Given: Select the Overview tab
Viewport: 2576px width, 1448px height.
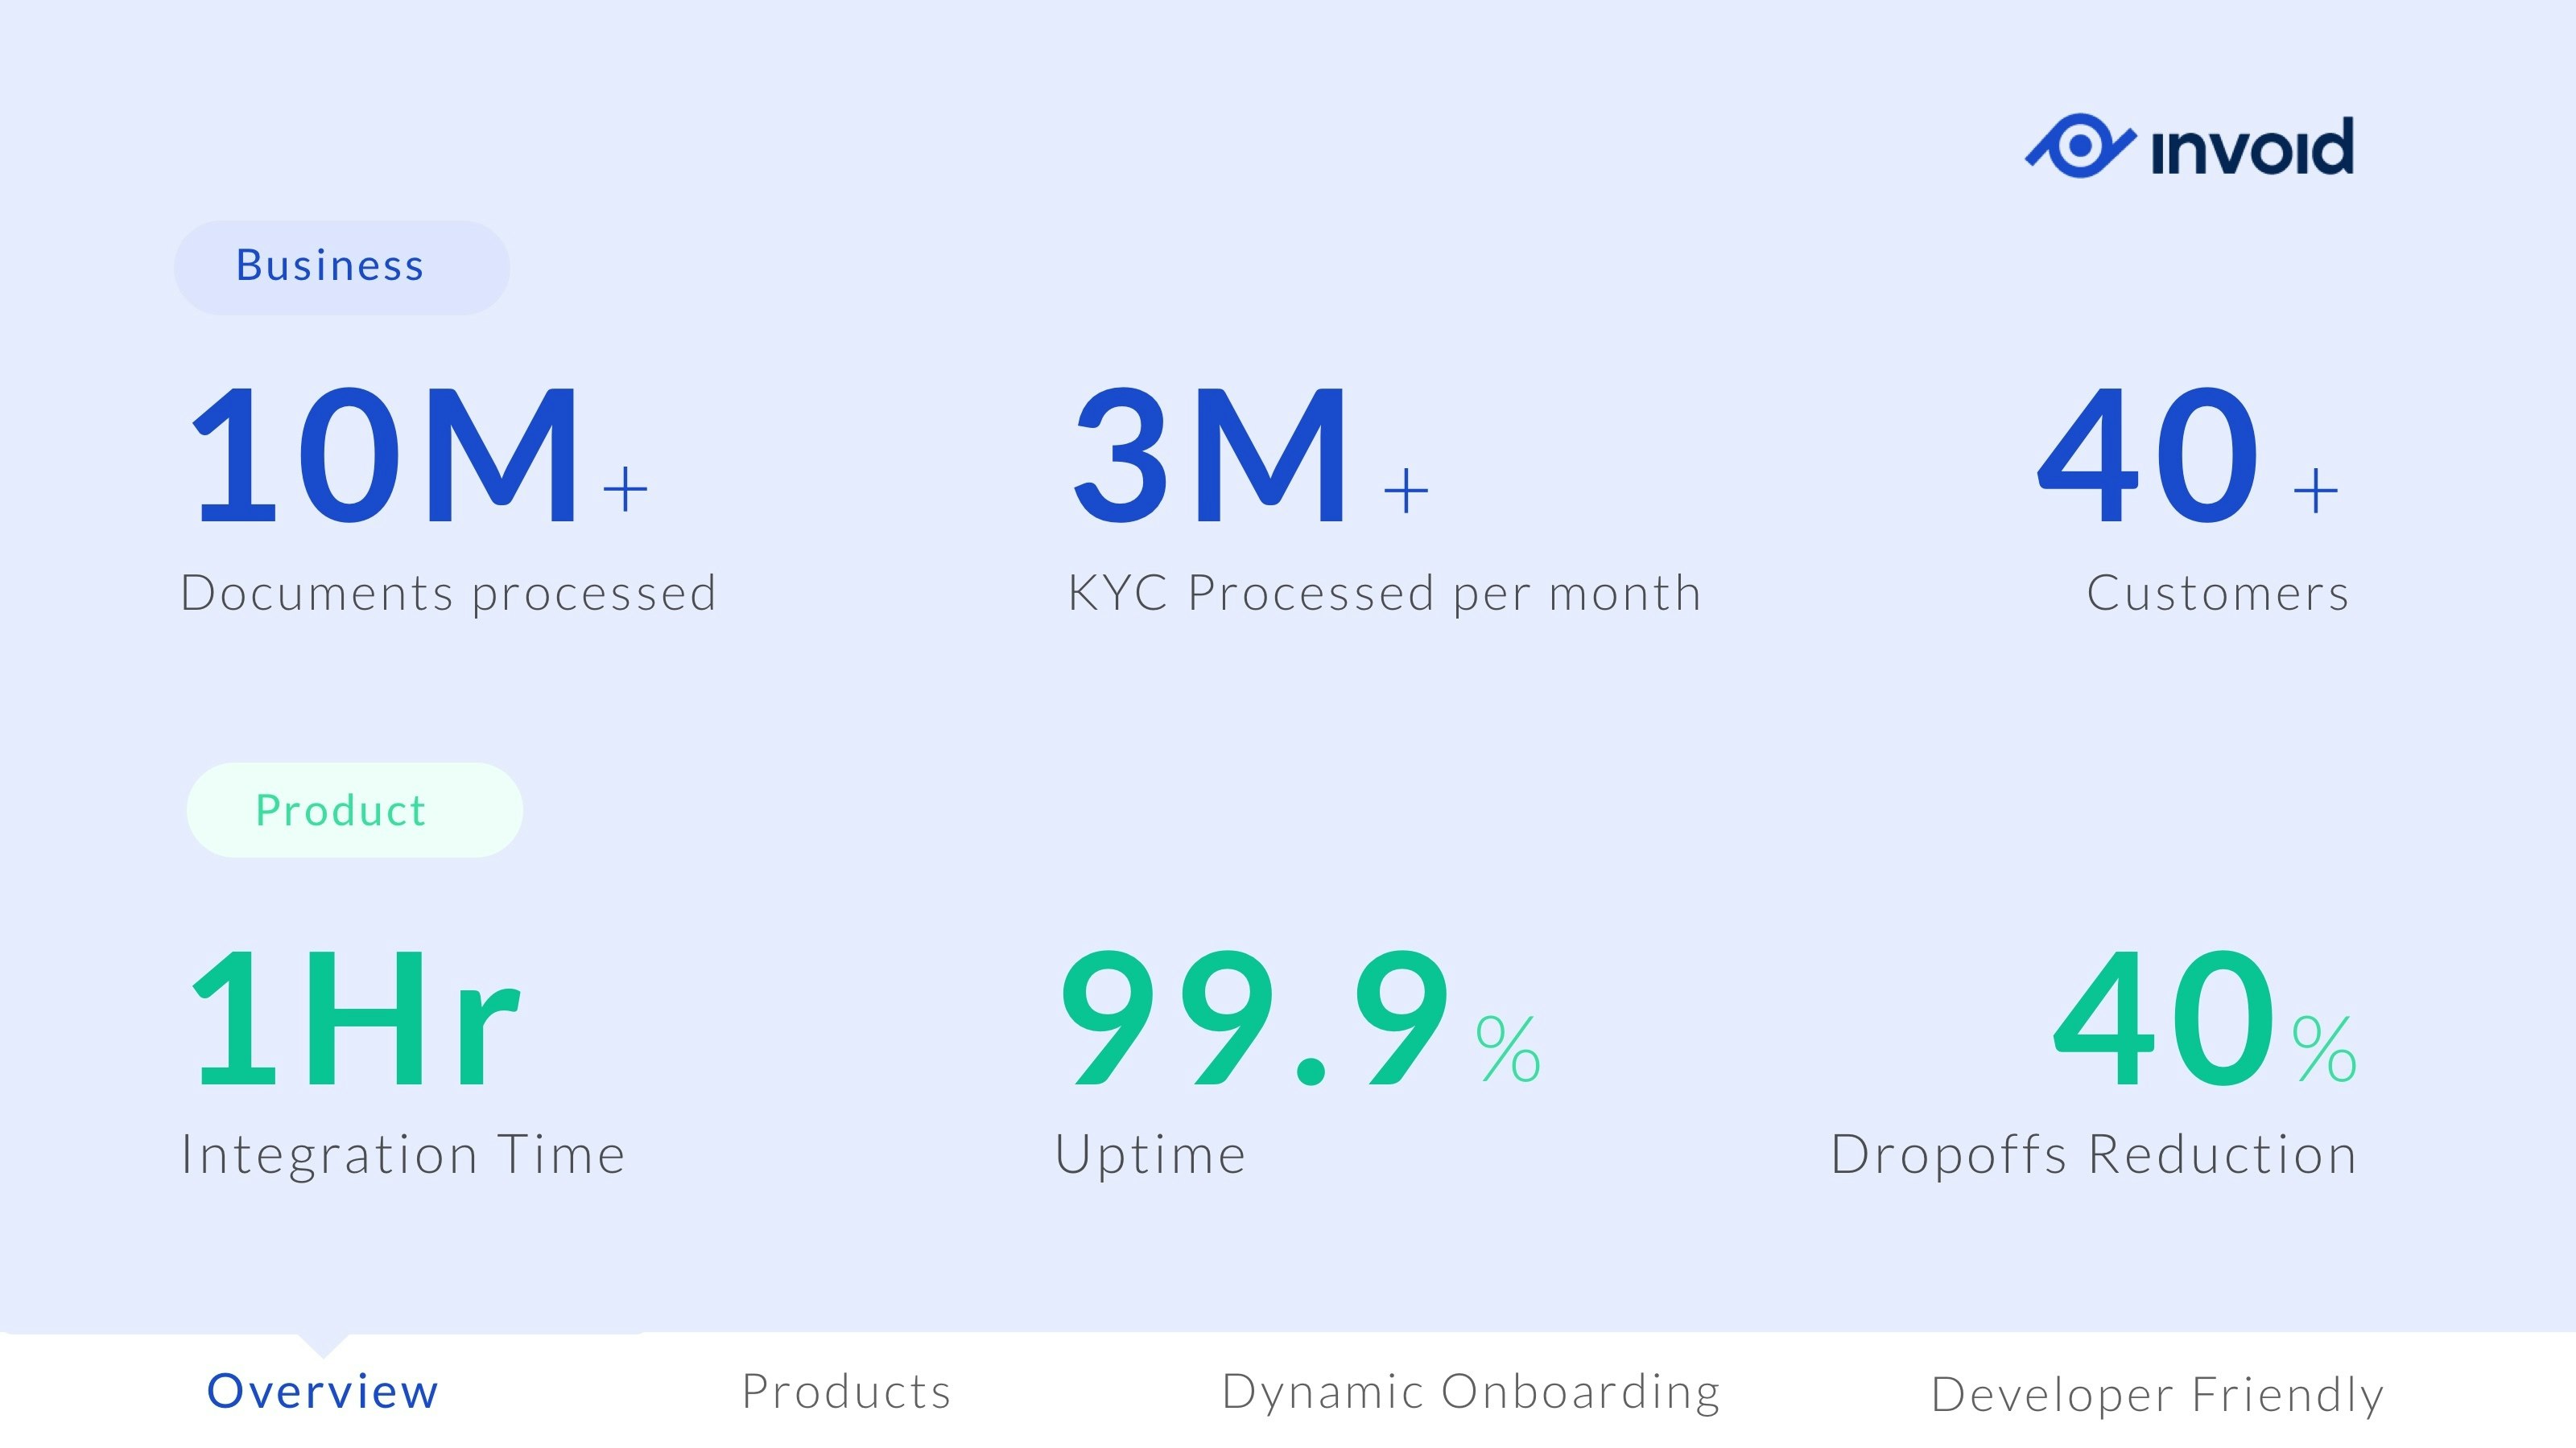Looking at the screenshot, I should [322, 1391].
